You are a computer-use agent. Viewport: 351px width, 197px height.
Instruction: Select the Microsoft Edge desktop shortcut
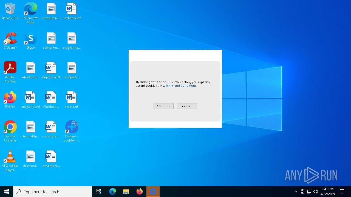click(x=30, y=13)
